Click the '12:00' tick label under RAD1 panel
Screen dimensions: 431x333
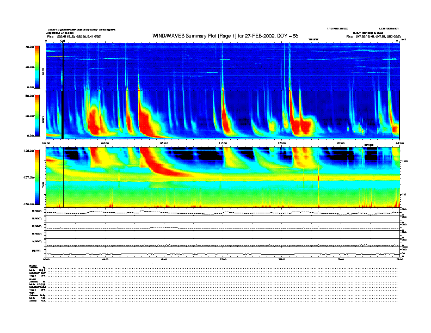[223, 143]
